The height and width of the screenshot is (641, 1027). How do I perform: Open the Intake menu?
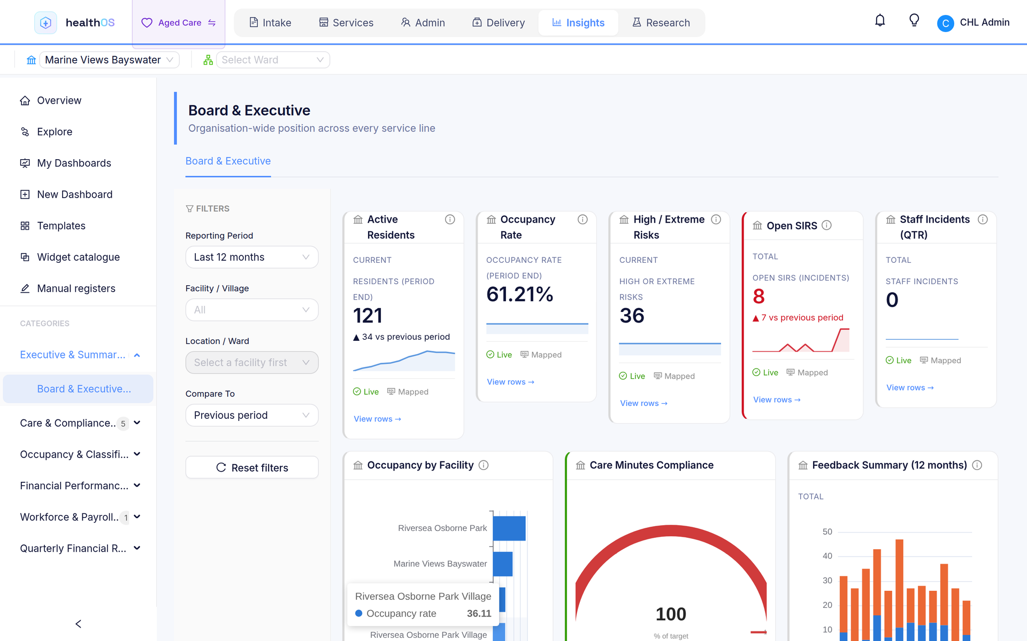pos(270,23)
